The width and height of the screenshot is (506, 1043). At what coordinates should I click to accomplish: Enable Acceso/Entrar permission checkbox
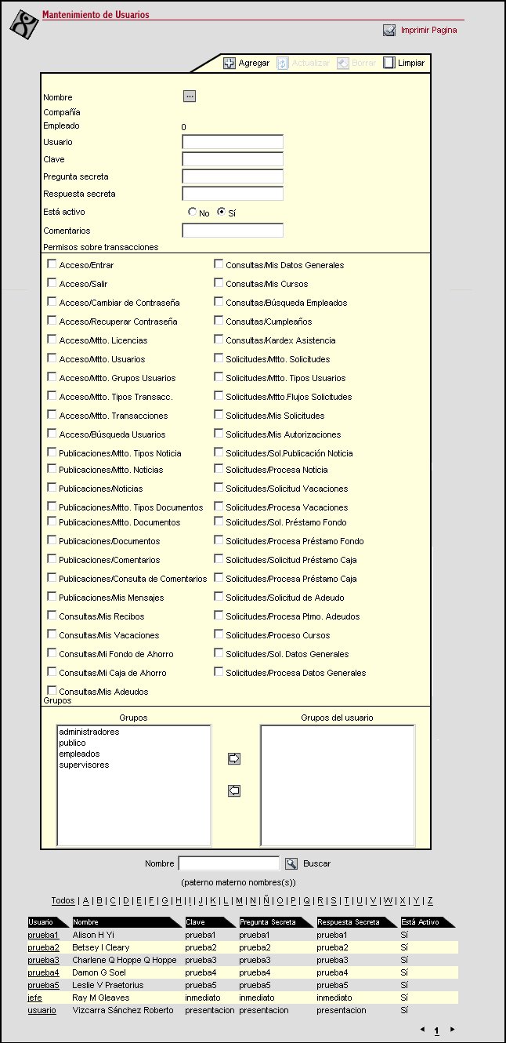(x=52, y=264)
